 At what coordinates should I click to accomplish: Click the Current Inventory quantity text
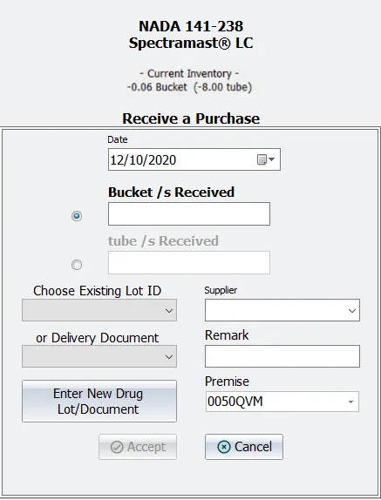click(x=189, y=87)
